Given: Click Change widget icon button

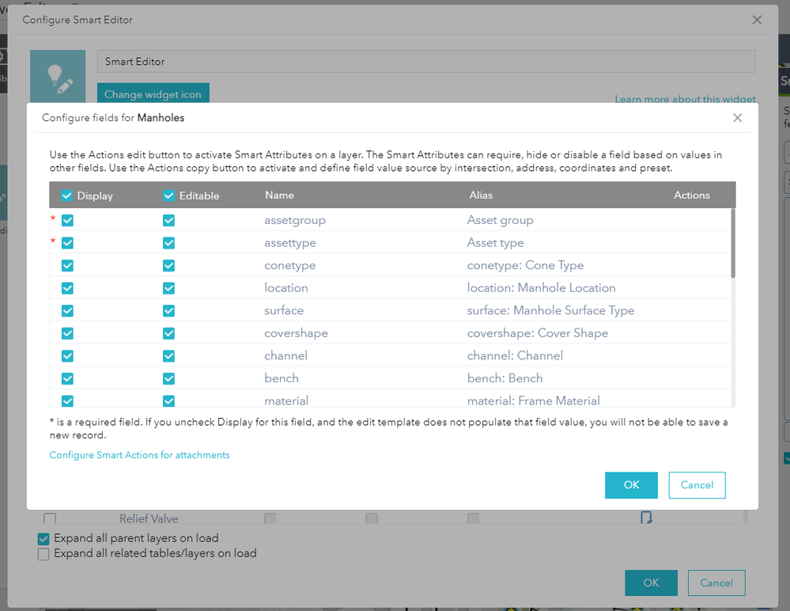Looking at the screenshot, I should pos(153,93).
